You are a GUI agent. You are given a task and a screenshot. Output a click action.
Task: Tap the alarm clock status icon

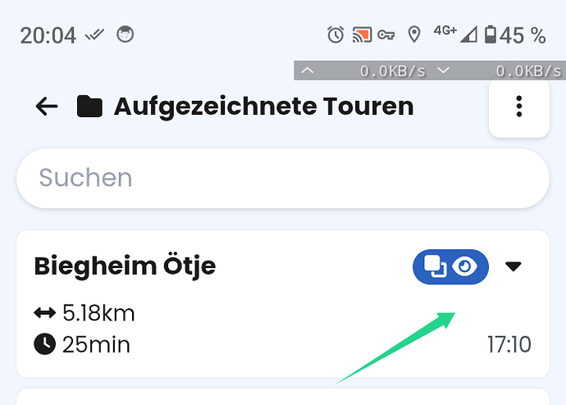(335, 35)
